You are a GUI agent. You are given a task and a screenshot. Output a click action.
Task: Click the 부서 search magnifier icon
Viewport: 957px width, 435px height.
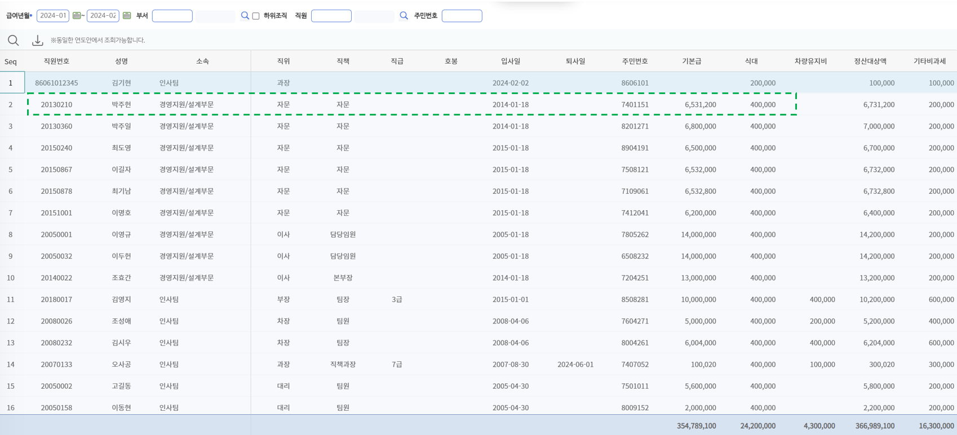[x=245, y=16]
